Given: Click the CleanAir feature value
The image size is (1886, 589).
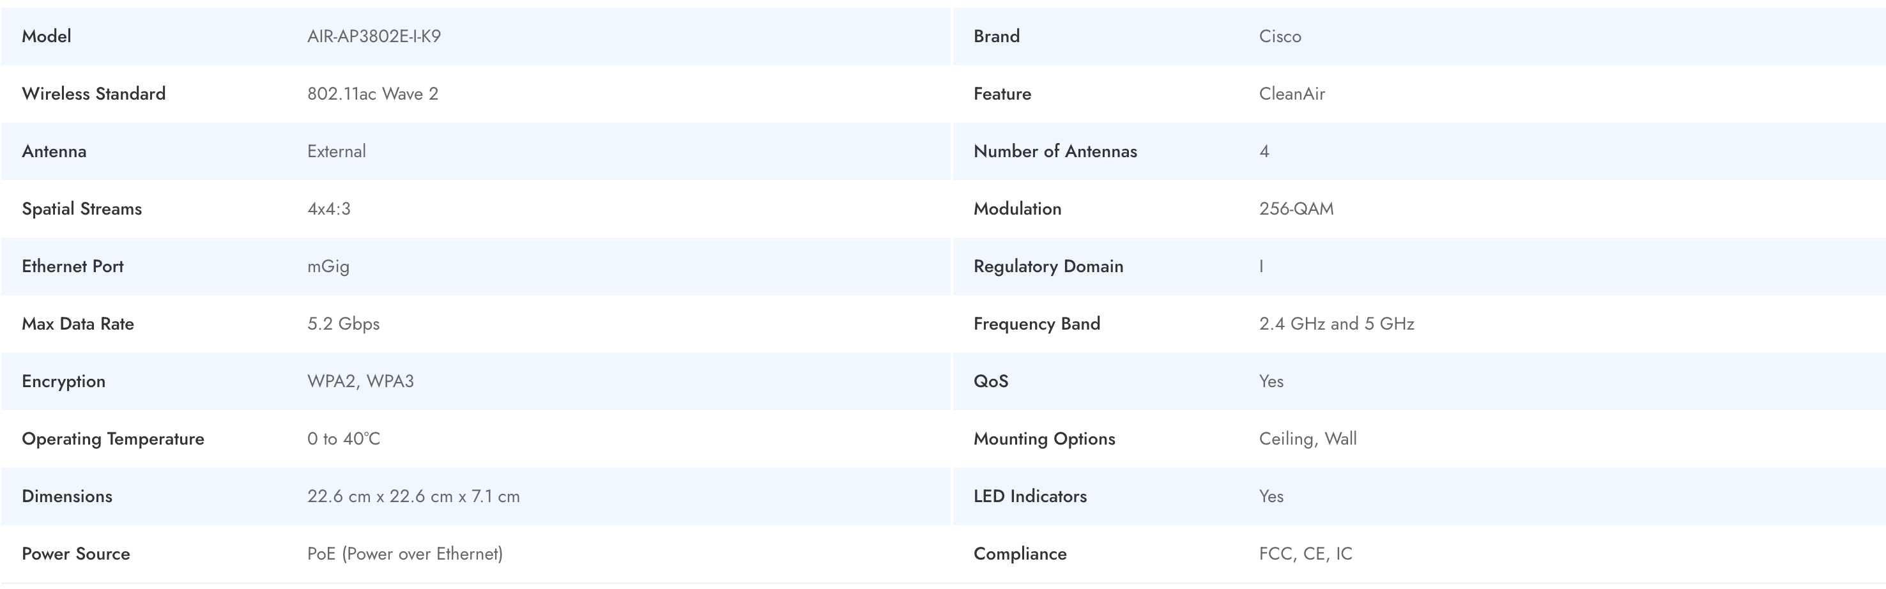Looking at the screenshot, I should click(x=1291, y=94).
